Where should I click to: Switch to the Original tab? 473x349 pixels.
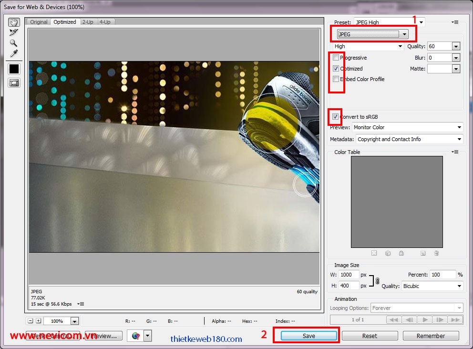(x=39, y=22)
